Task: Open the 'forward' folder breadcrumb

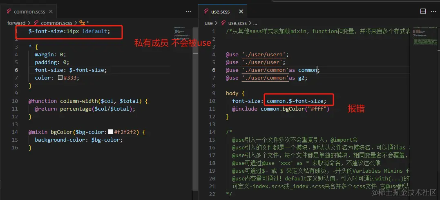Action: [x=16, y=23]
